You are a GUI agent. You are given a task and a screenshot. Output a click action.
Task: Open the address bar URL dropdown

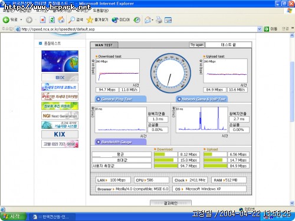260,29
